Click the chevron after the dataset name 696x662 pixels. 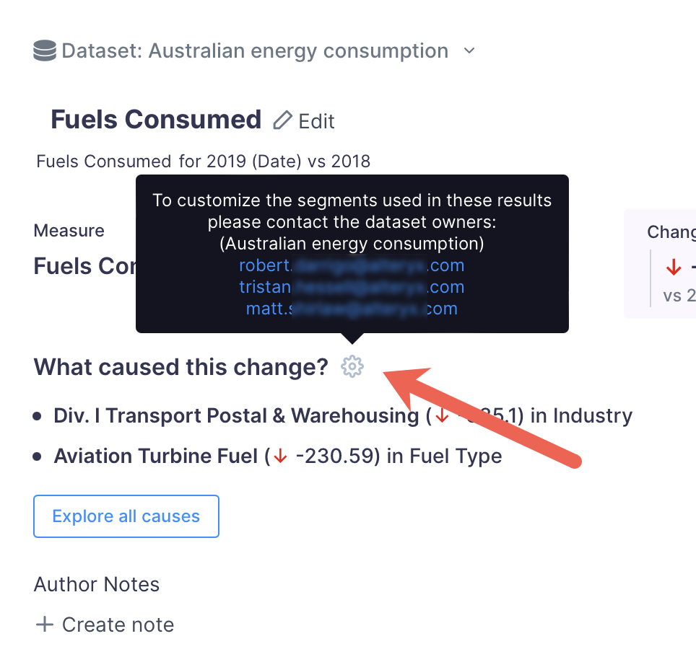pyautogui.click(x=469, y=51)
